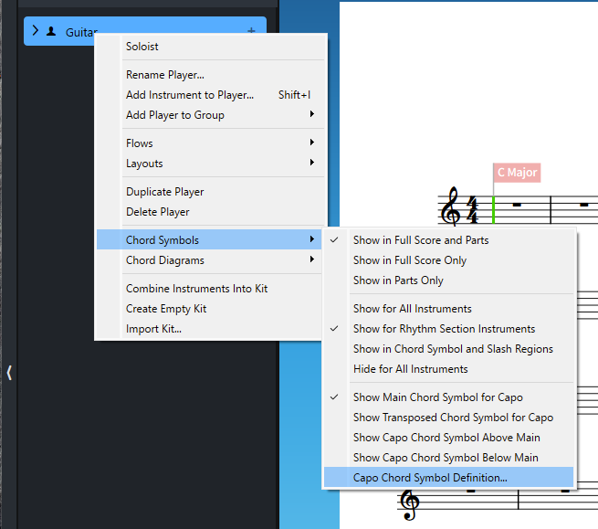Image resolution: width=598 pixels, height=529 pixels.
Task: Select the treble clef on the top staff
Action: [451, 206]
